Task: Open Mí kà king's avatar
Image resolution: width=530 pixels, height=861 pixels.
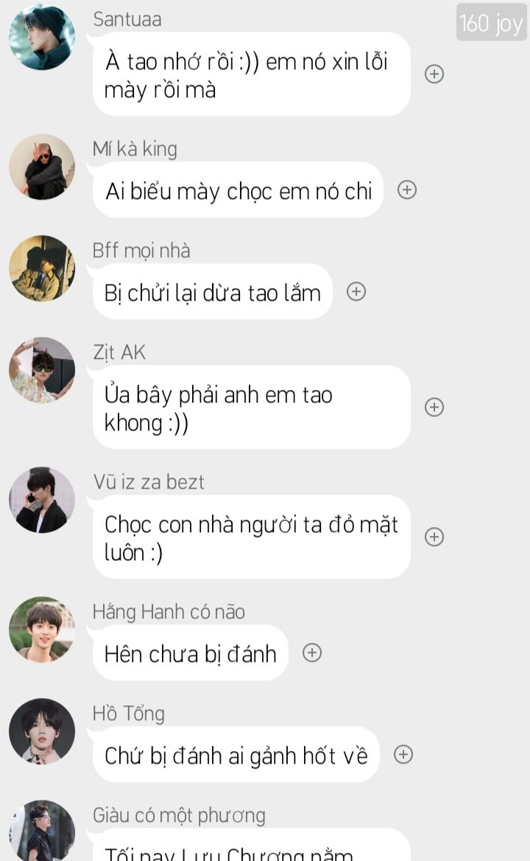Action: [42, 167]
